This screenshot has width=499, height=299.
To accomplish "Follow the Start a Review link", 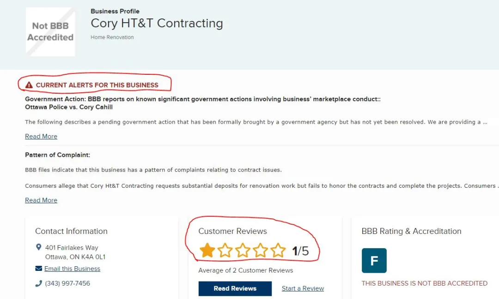I will [303, 288].
